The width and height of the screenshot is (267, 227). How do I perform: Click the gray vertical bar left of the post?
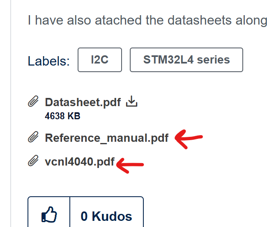pyautogui.click(x=12, y=115)
